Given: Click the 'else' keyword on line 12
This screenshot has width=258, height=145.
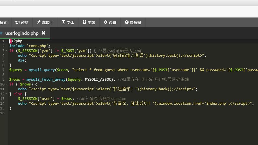Looking at the screenshot, I should coord(18,94).
